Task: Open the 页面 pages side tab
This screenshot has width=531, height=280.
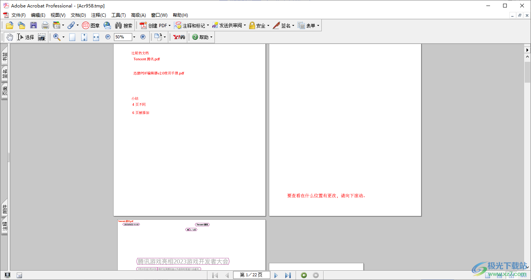Action: pyautogui.click(x=5, y=92)
